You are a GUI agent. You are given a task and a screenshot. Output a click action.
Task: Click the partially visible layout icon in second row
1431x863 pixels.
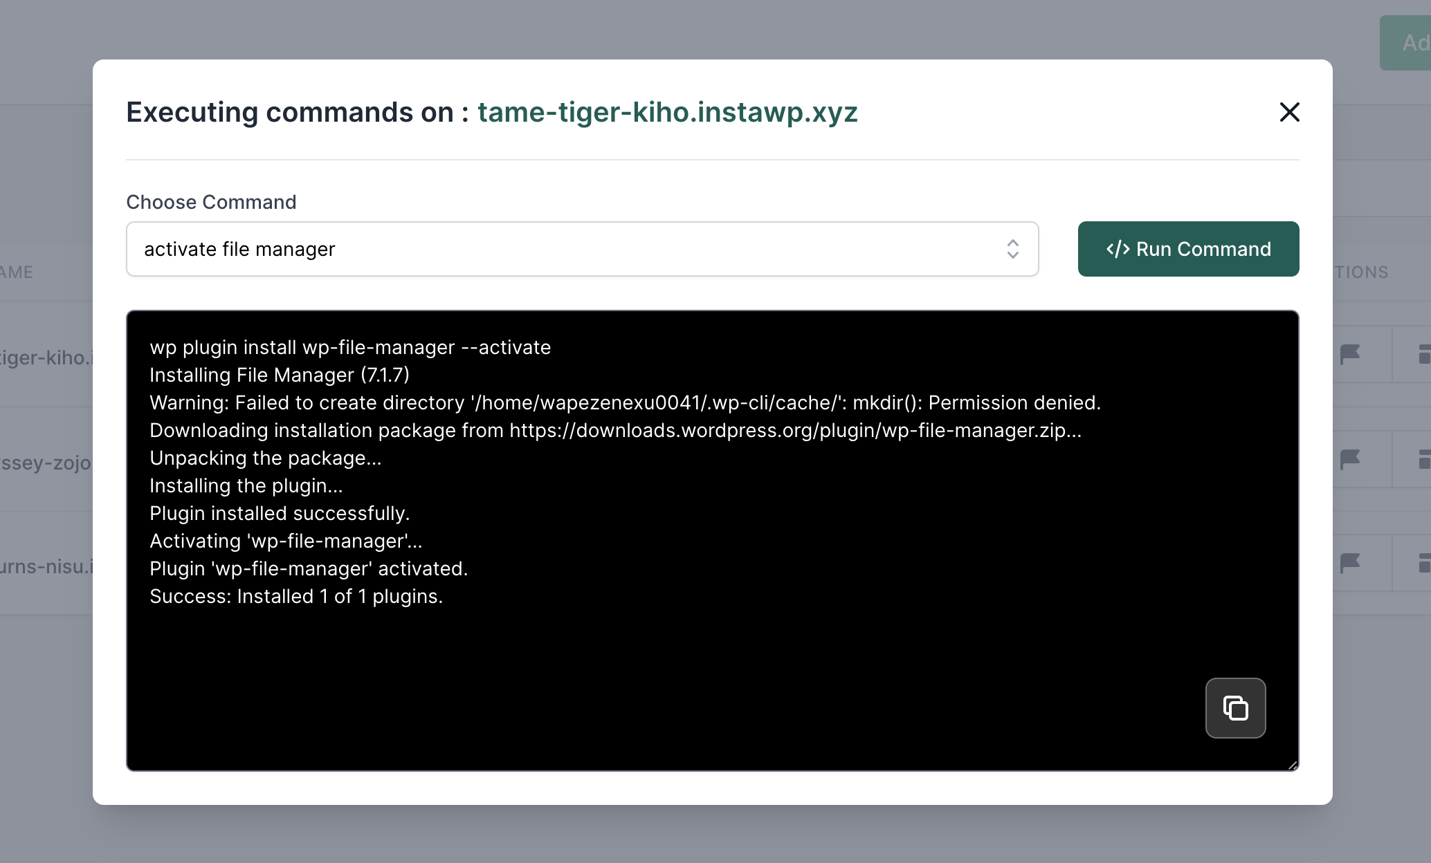pos(1424,459)
